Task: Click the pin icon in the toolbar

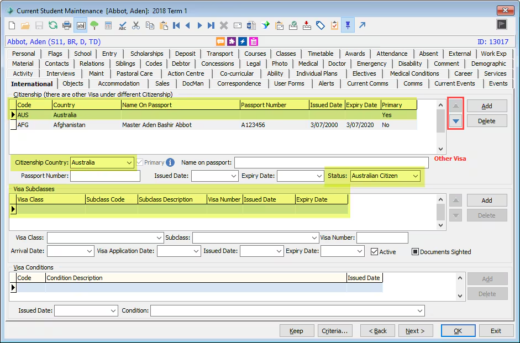Action: [x=348, y=25]
